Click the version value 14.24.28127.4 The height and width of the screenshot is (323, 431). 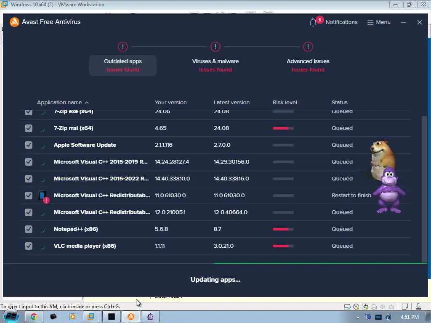(172, 162)
